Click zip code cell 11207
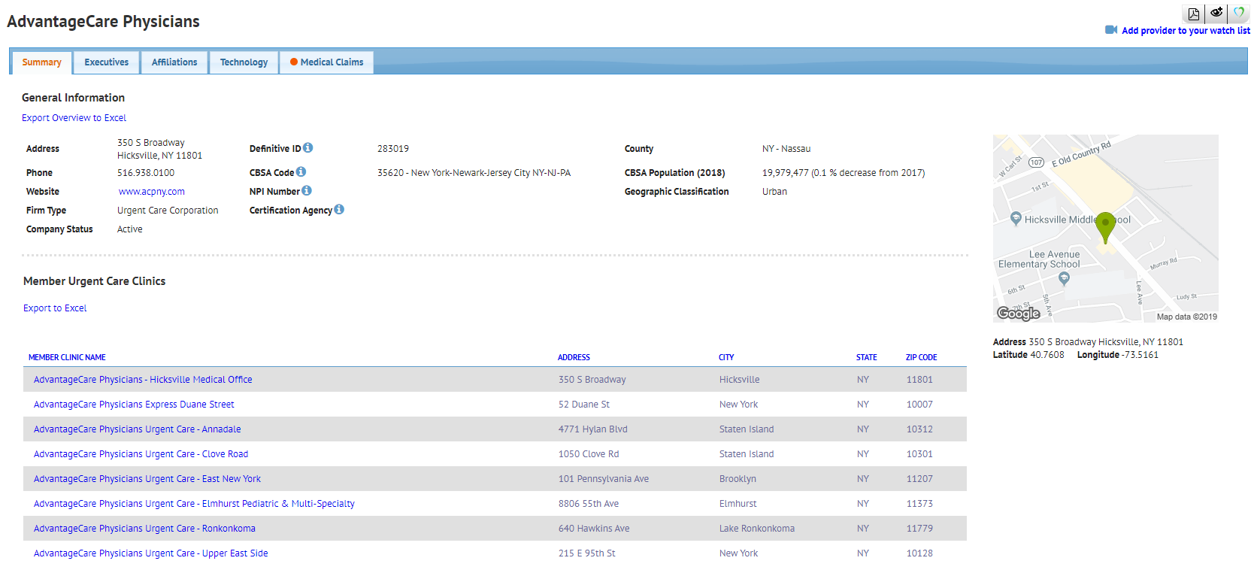 pyautogui.click(x=919, y=479)
